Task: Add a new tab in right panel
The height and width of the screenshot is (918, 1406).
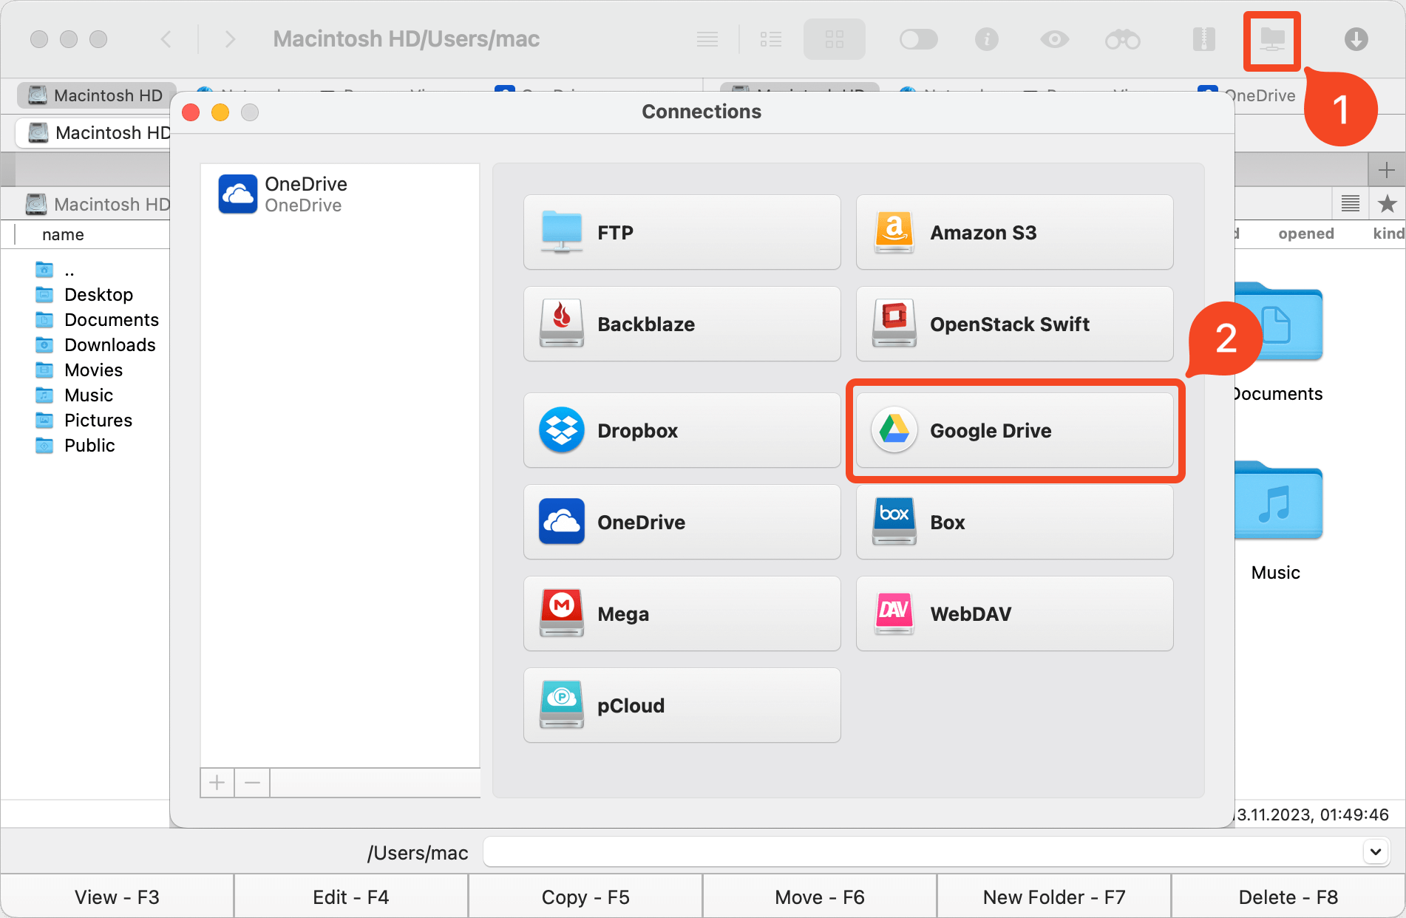Action: pyautogui.click(x=1387, y=171)
